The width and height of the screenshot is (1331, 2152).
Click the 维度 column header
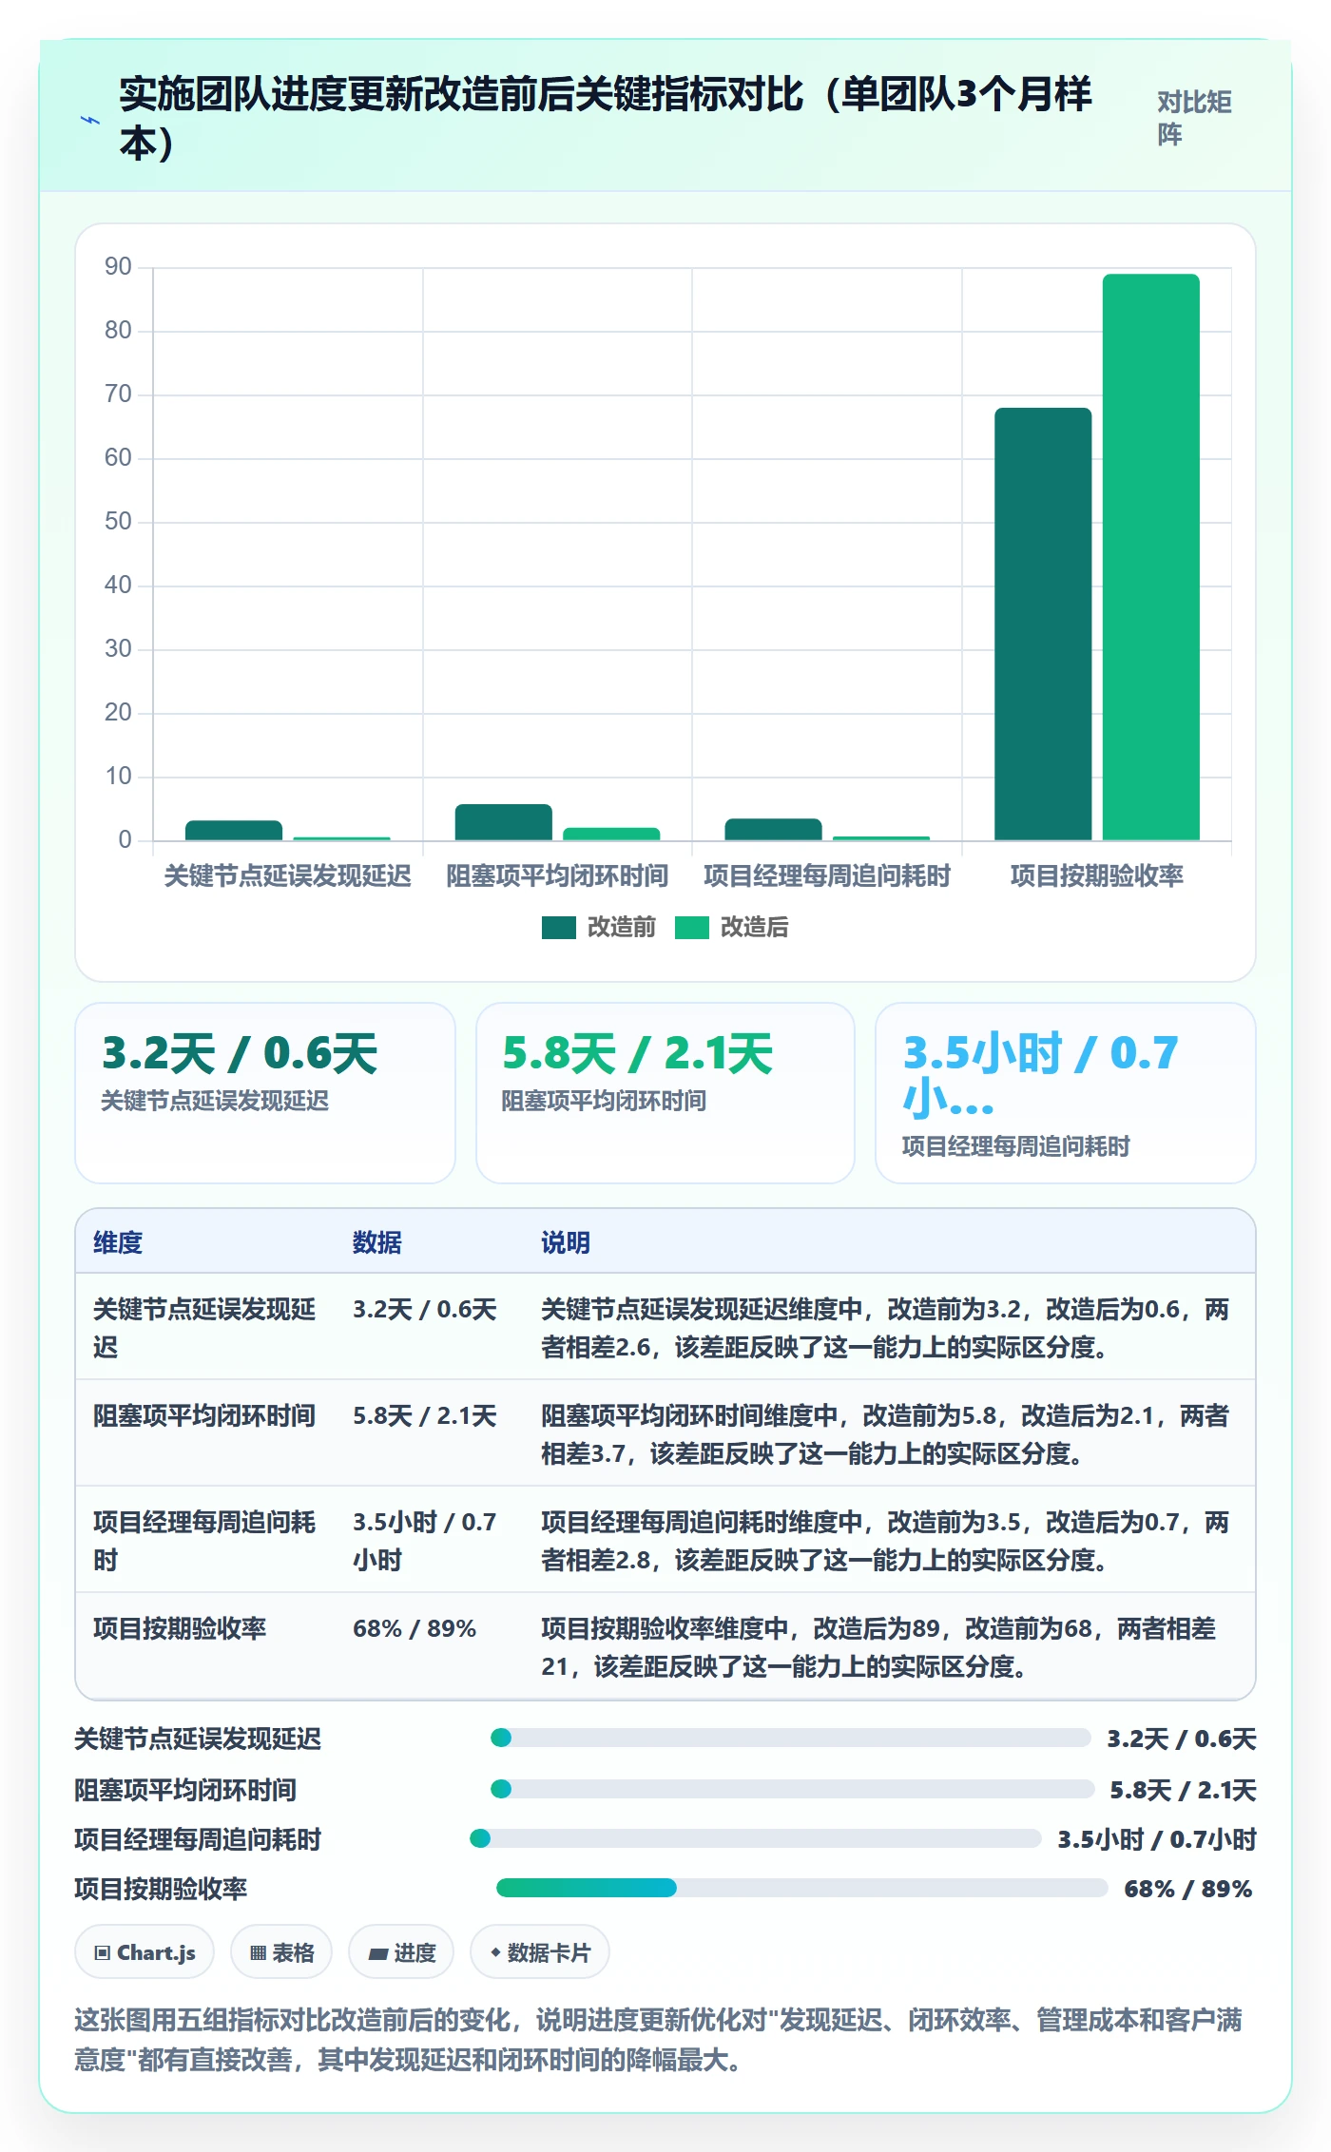pyautogui.click(x=118, y=1242)
